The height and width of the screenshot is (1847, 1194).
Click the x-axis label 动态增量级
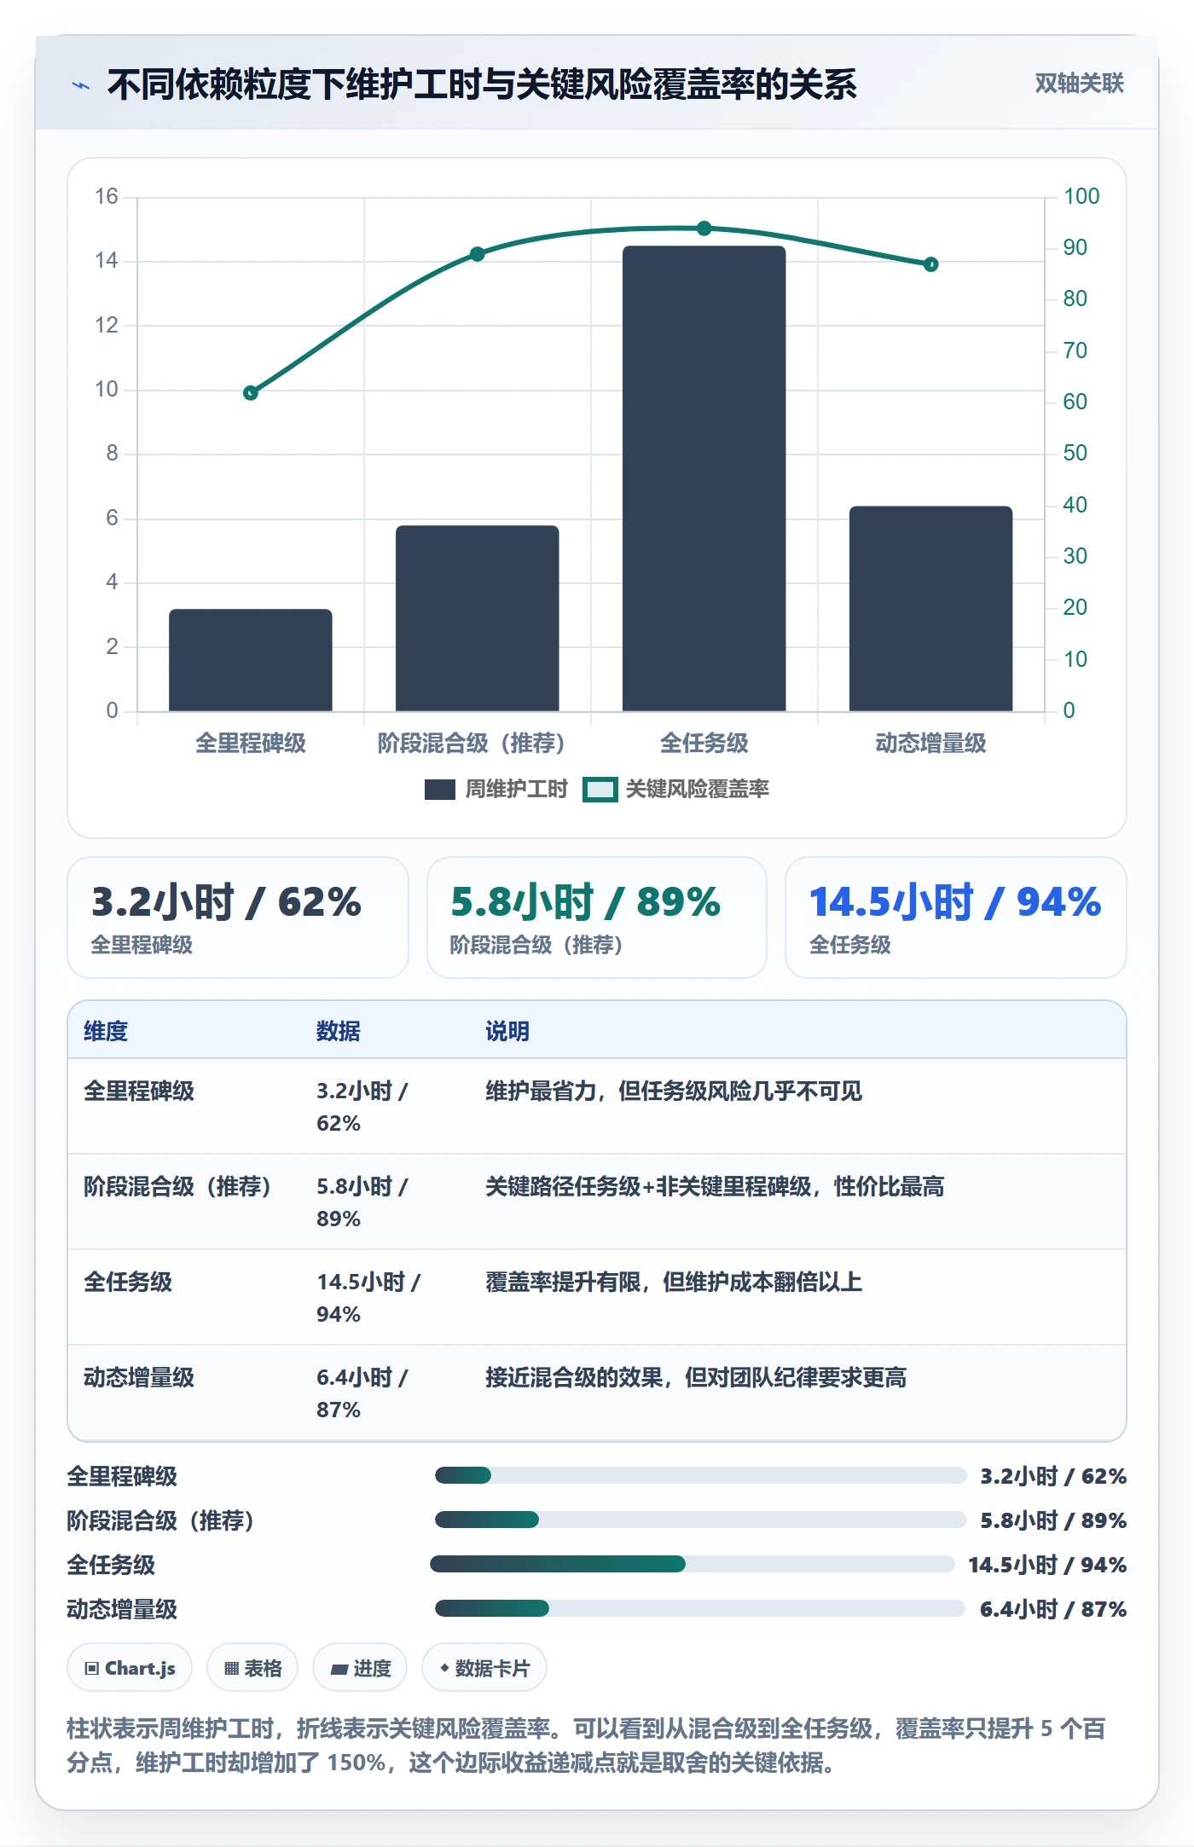pos(930,743)
